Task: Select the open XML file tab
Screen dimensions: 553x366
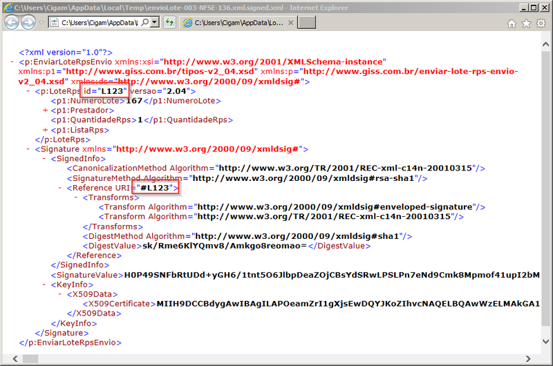Action: click(x=237, y=23)
